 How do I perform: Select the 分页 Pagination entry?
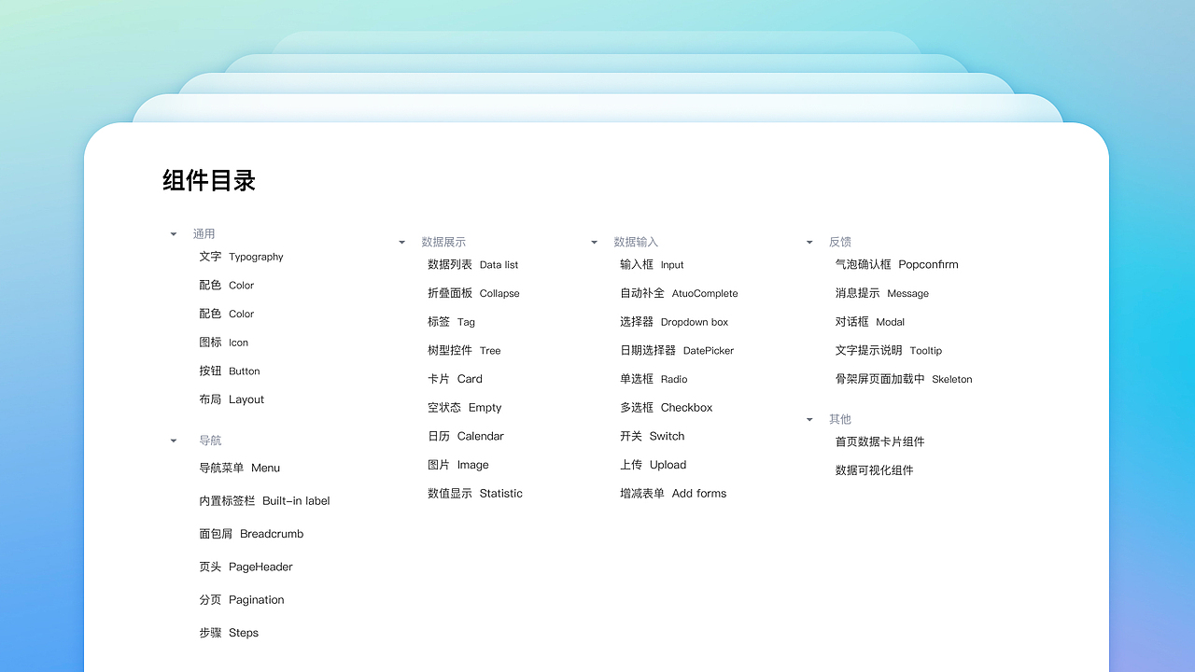(241, 599)
